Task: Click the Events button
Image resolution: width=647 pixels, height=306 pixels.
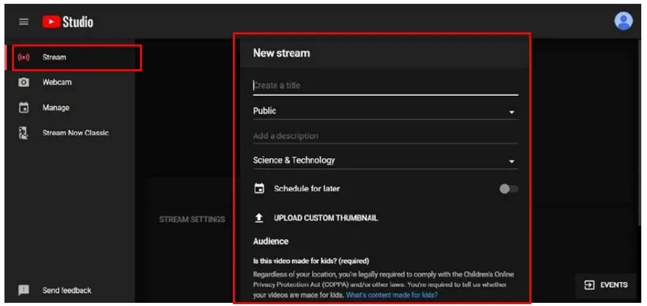Action: 606,285
